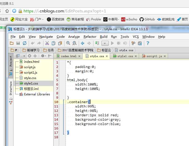Open Help with the question mark icon
This screenshot has height=146, width=189.
point(148,43)
